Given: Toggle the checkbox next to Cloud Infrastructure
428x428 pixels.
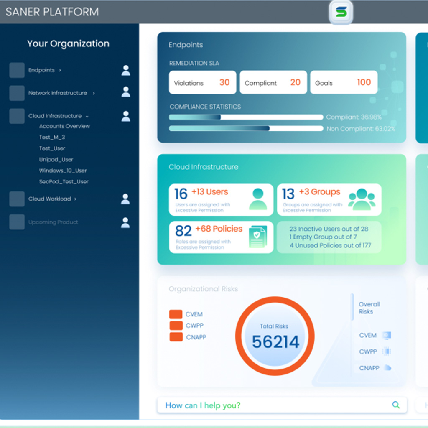Looking at the screenshot, I should [x=17, y=116].
